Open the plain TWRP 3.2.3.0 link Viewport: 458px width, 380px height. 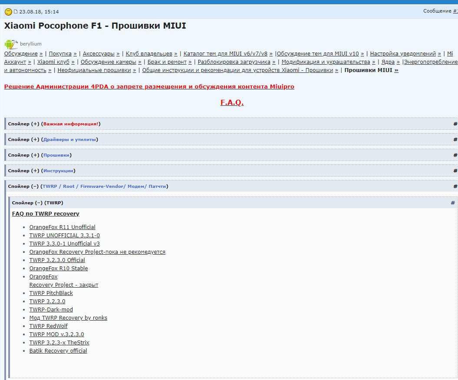point(47,301)
